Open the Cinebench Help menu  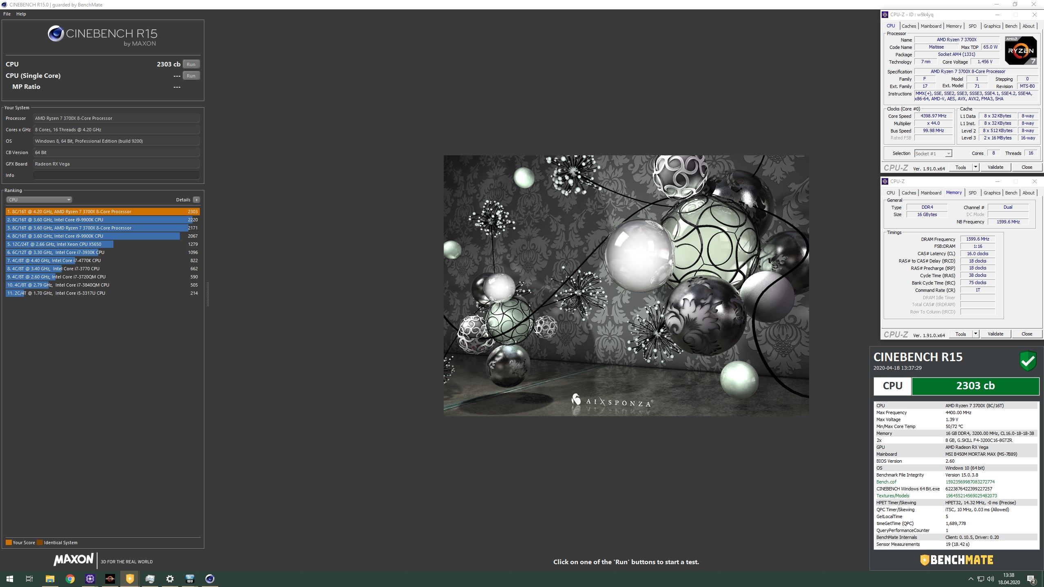point(21,14)
